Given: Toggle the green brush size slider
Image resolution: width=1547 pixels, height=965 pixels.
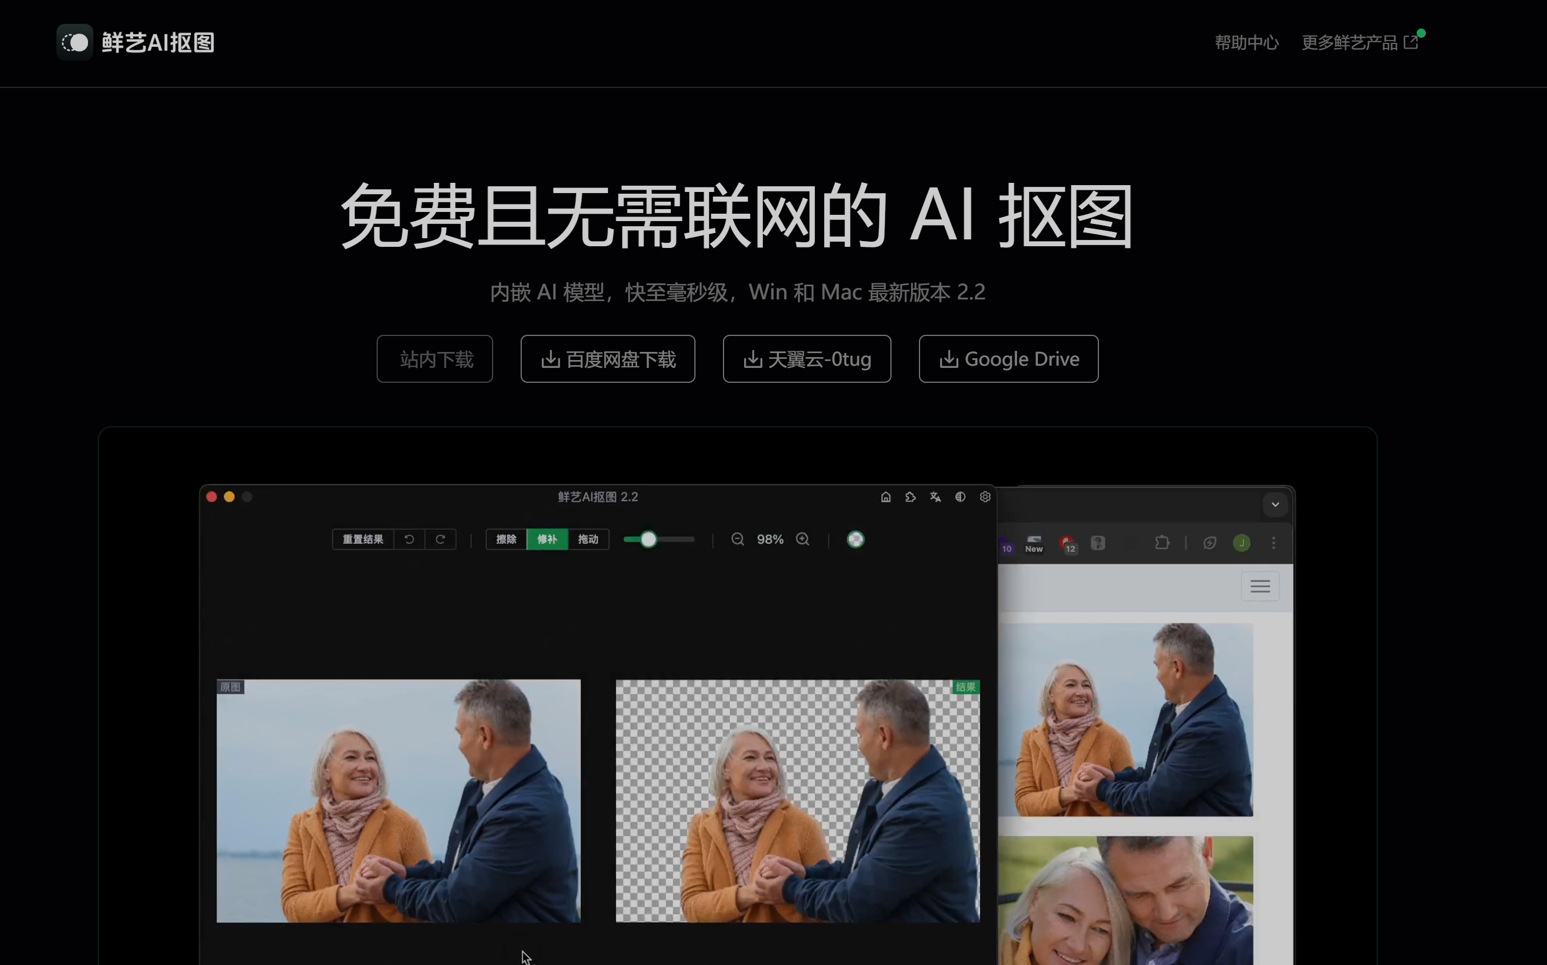Looking at the screenshot, I should [647, 539].
